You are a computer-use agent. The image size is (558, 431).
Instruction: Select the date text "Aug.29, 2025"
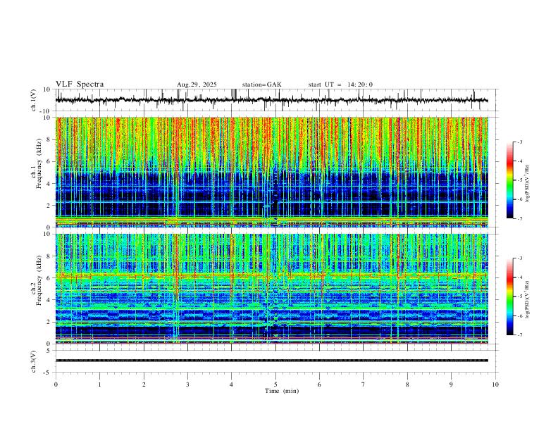click(x=197, y=85)
